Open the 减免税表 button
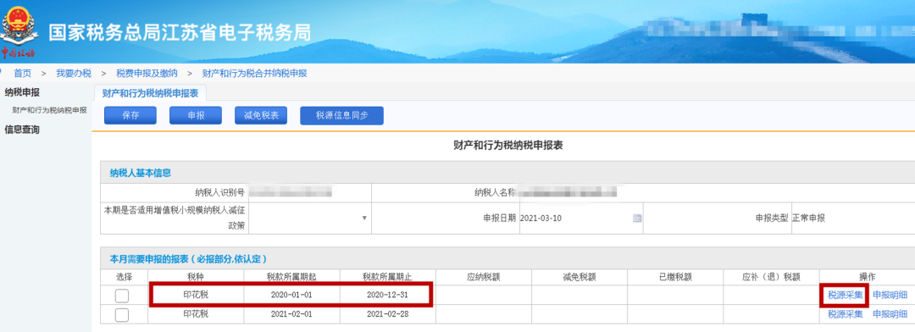 tap(262, 115)
